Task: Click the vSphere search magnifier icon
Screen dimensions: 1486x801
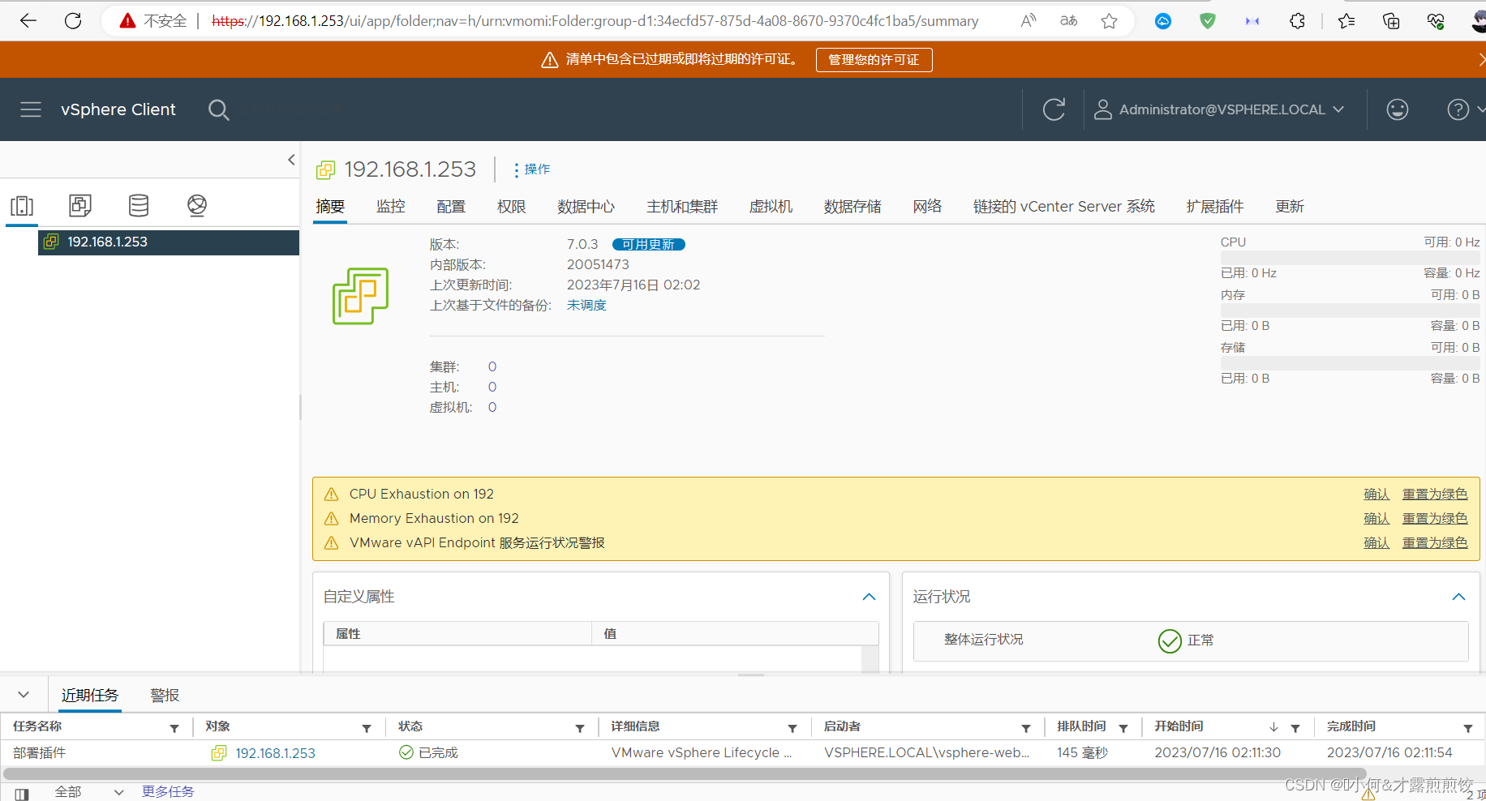Action: [x=219, y=109]
